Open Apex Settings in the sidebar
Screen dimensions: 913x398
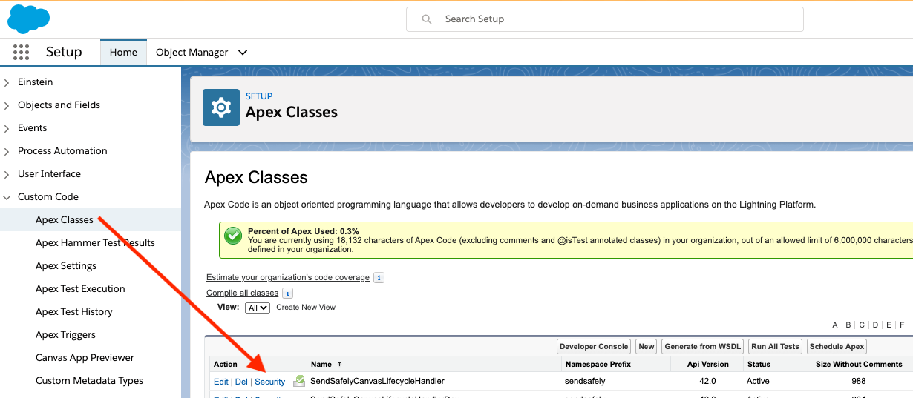66,265
